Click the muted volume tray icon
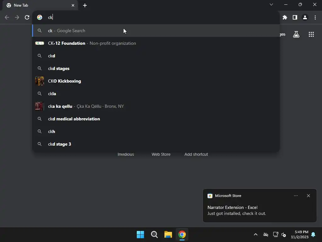Viewport: 322px width, 242px height. point(284,234)
